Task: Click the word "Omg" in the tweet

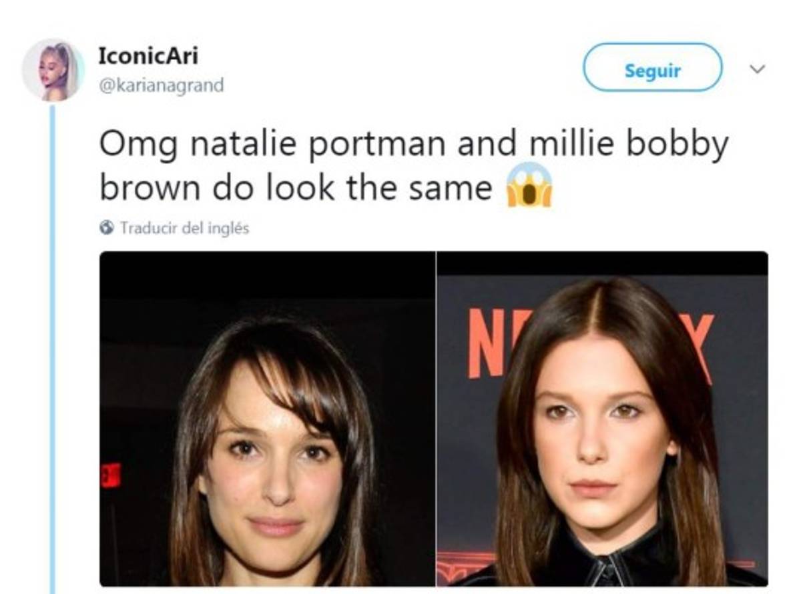Action: click(x=138, y=145)
